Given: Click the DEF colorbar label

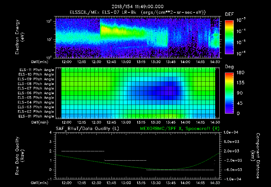Looking at the screenshot, I should pyautogui.click(x=229, y=15).
